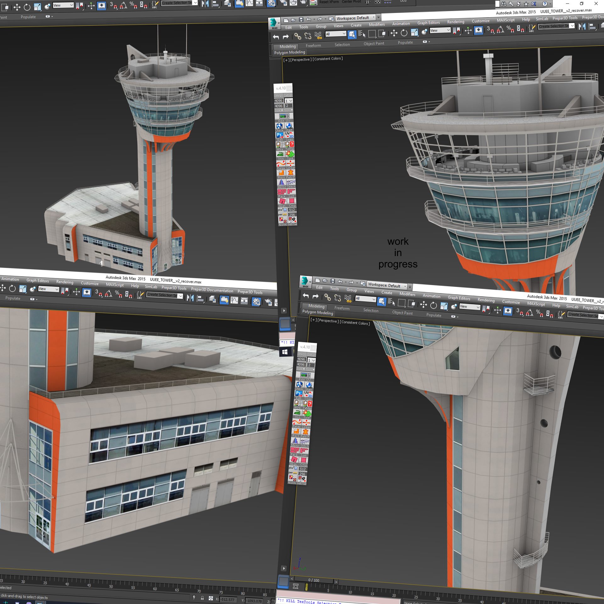This screenshot has height=604, width=604.
Task: Click Setup button in the upper TexTools panel
Action: pos(288,95)
